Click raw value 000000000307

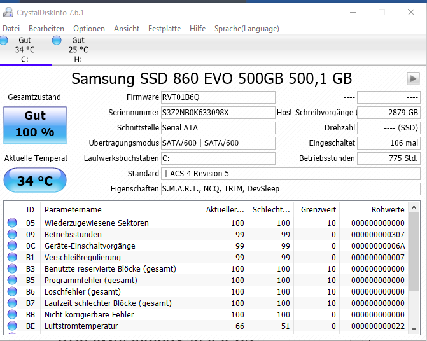tap(378, 234)
